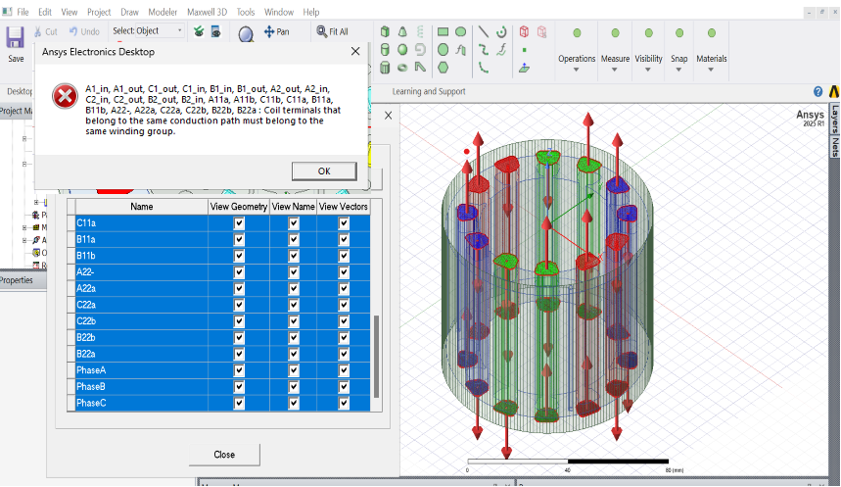The height and width of the screenshot is (487, 841).
Task: Activate the Pan tool
Action: point(277,31)
